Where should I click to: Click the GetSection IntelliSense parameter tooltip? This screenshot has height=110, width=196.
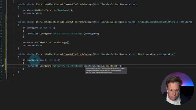tap(106, 71)
